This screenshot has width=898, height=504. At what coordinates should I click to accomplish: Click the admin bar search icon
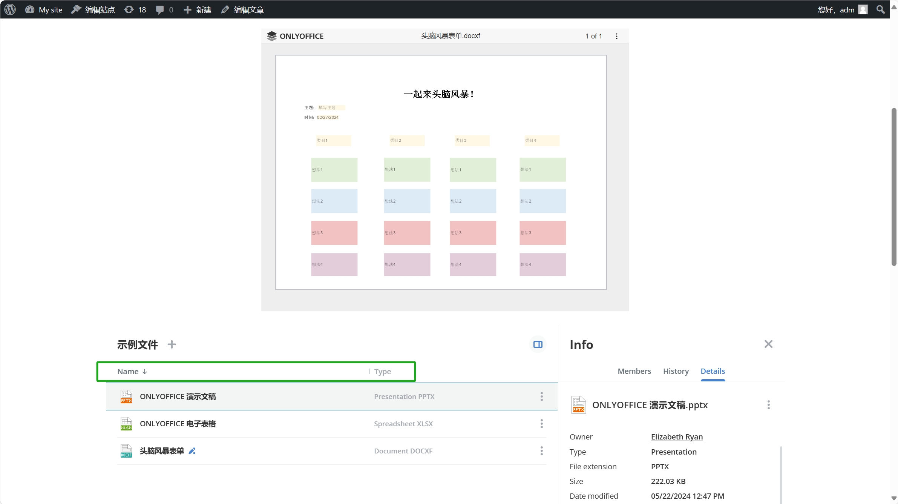[880, 9]
